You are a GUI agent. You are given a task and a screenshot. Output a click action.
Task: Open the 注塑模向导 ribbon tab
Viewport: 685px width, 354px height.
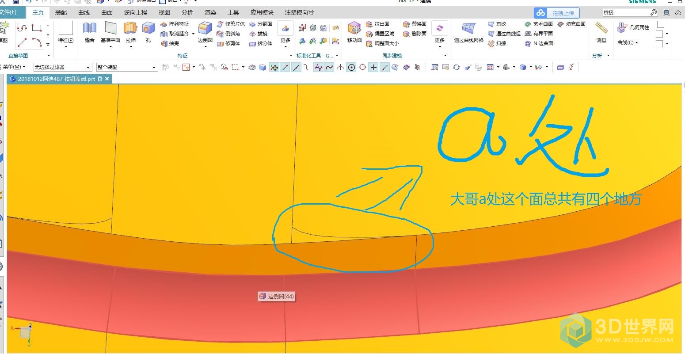299,12
